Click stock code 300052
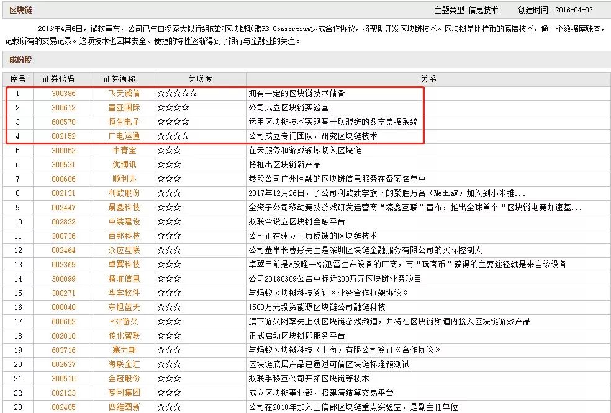The width and height of the screenshot is (611, 413). [x=63, y=151]
